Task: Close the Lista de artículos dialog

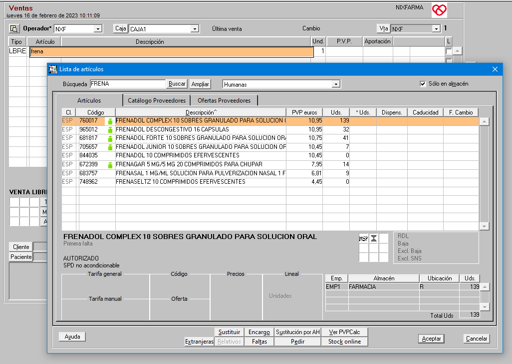Action: [495, 69]
